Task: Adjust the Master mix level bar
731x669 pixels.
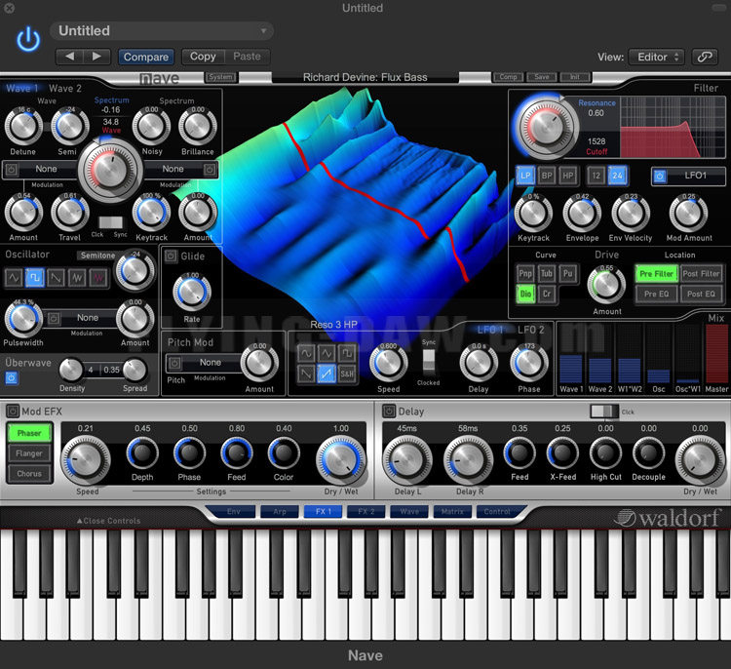Action: (x=716, y=354)
